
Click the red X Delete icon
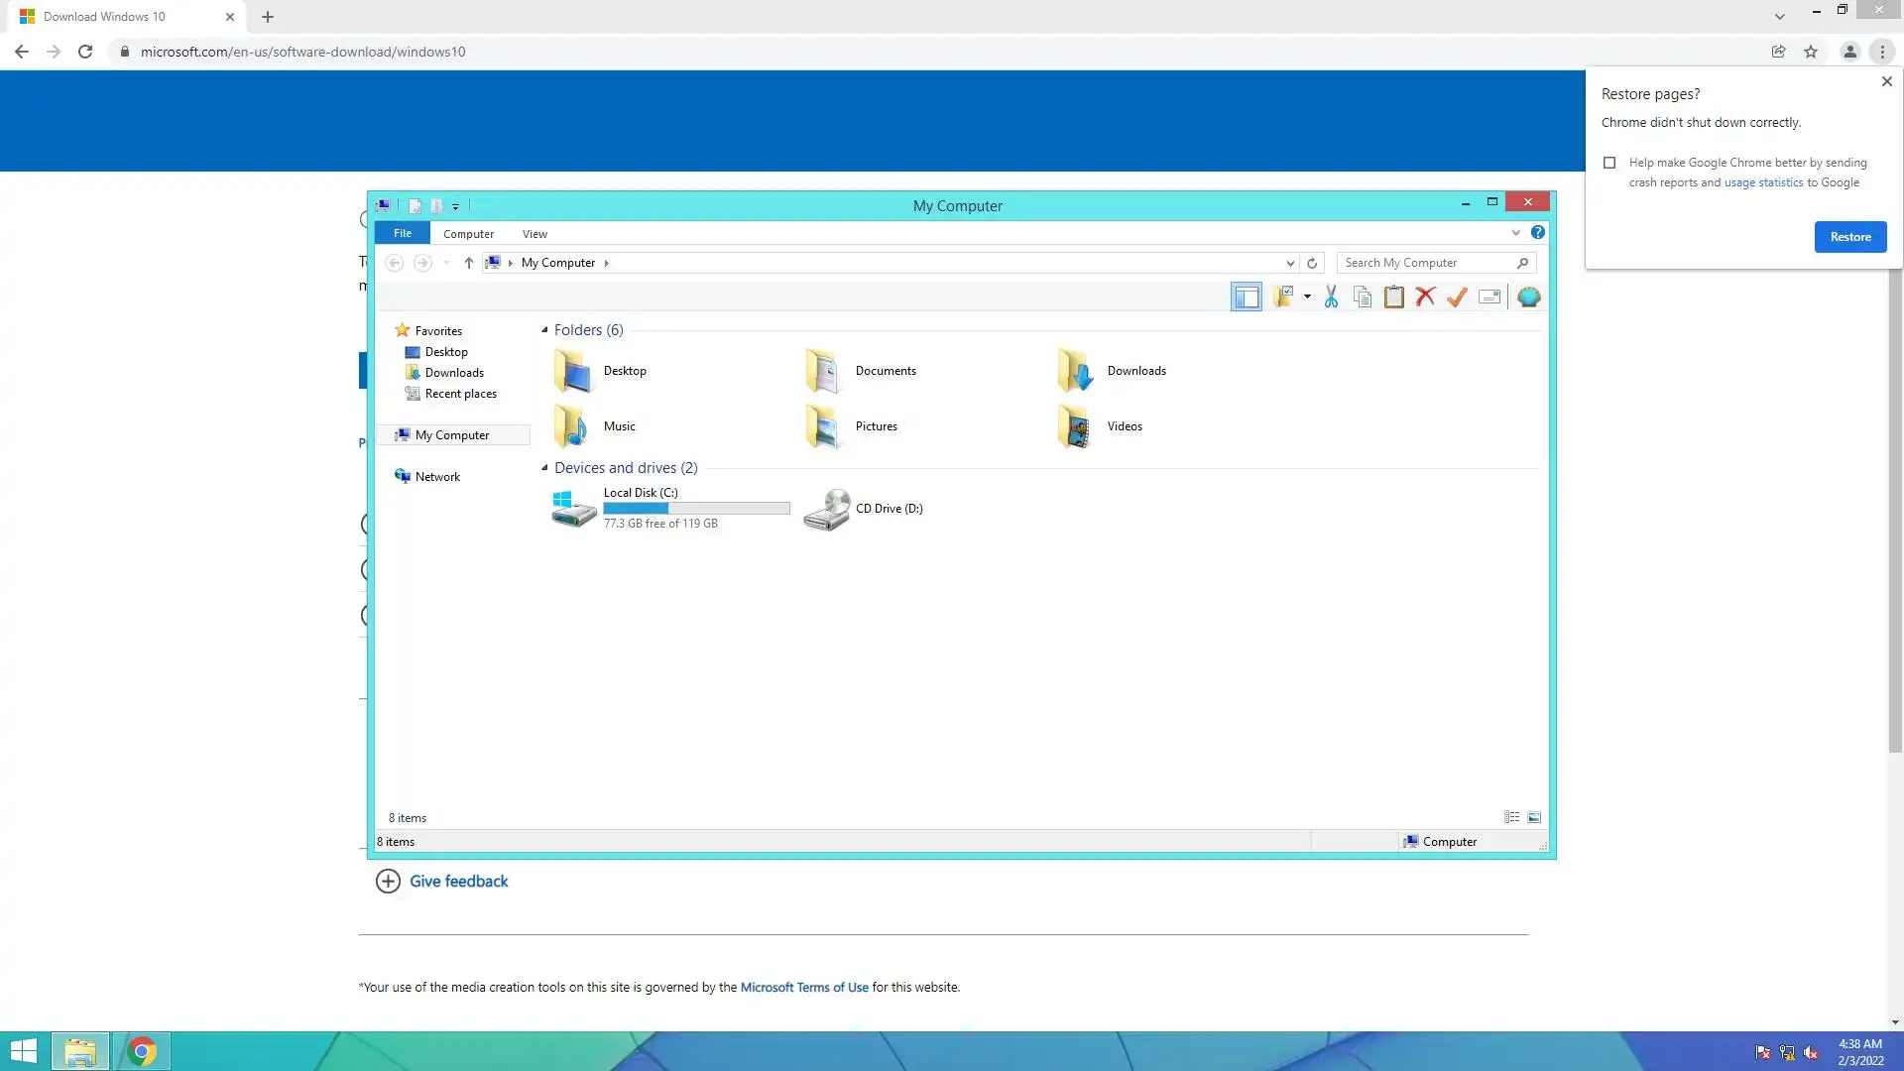pyautogui.click(x=1425, y=297)
